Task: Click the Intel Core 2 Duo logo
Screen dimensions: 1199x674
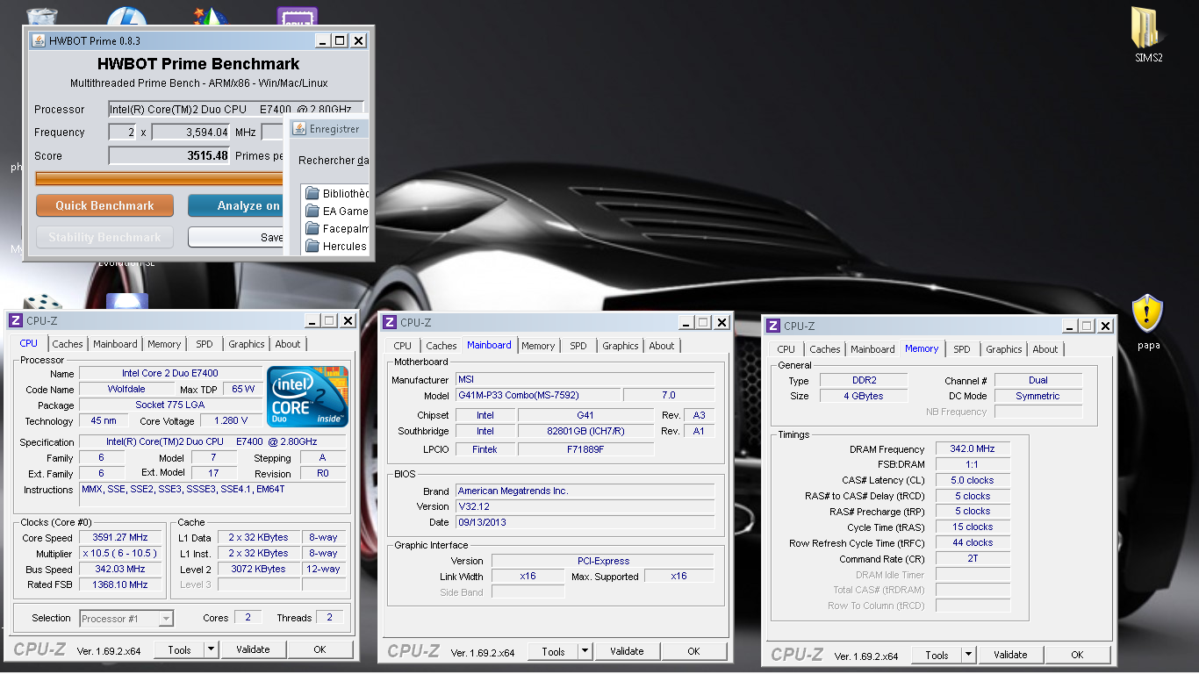Action: pyautogui.click(x=307, y=396)
